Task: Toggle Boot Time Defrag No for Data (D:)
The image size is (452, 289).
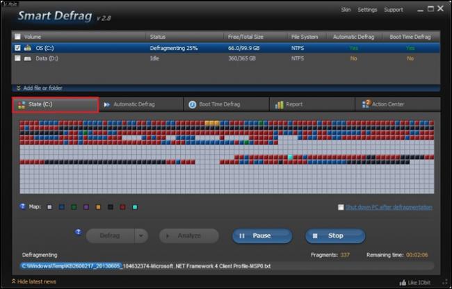Action: pyautogui.click(x=410, y=58)
